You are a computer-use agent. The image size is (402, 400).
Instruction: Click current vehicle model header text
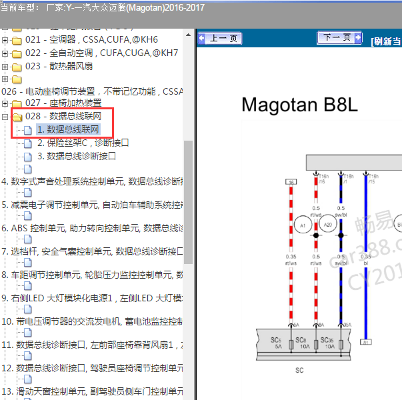pyautogui.click(x=102, y=8)
